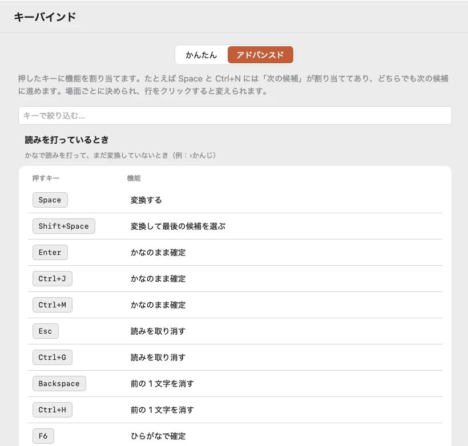The width and height of the screenshot is (468, 446).
Task: Click the Ctrl+G key badge
Action: (53, 358)
